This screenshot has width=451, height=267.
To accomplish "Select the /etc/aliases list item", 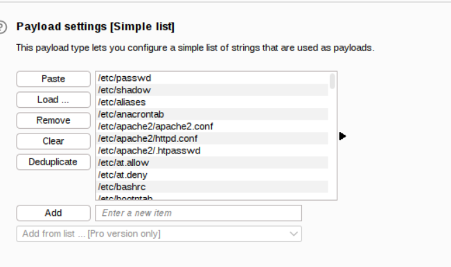I will pos(213,102).
